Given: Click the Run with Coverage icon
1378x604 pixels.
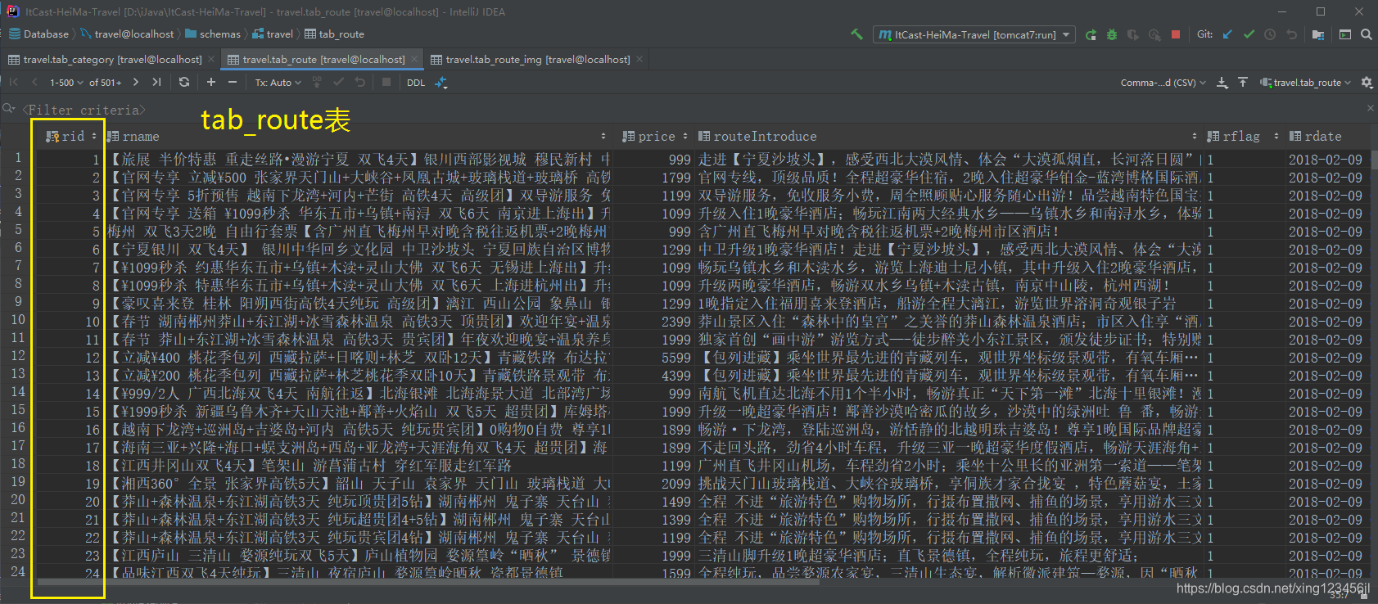Looking at the screenshot, I should coord(1133,34).
